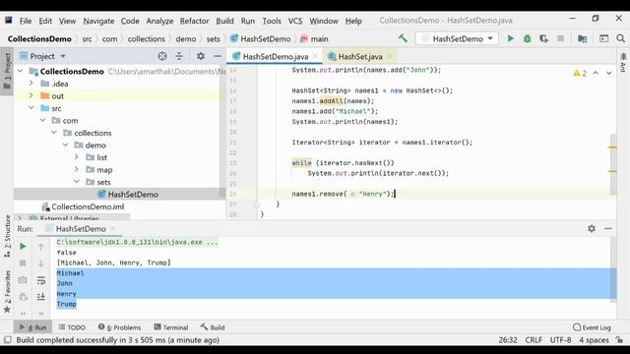Run HashSetDemo with green play button
630x354 pixels.
pyautogui.click(x=510, y=38)
